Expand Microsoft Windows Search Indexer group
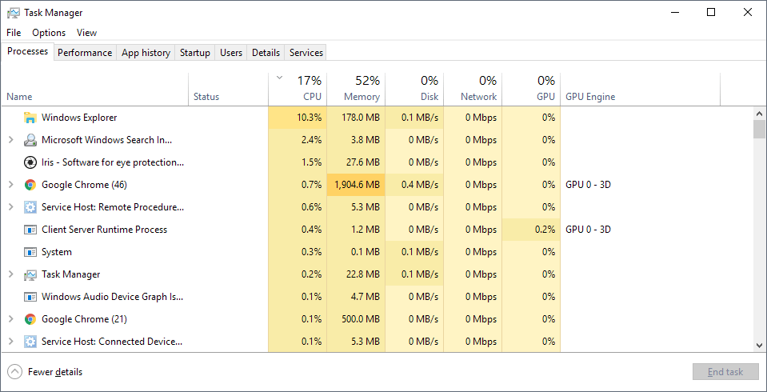The width and height of the screenshot is (767, 392). point(10,140)
